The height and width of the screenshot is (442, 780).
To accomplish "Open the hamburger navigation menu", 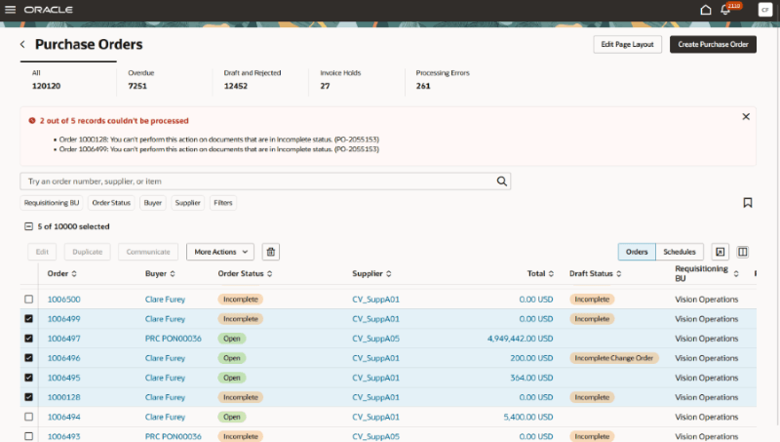I will click(x=10, y=10).
